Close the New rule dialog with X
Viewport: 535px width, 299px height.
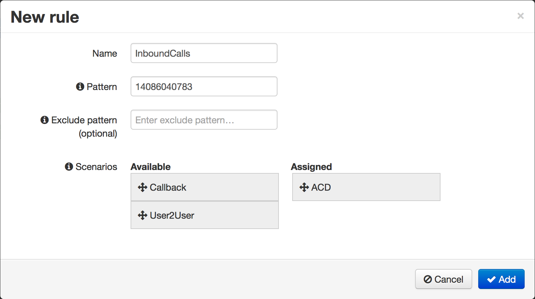click(520, 16)
